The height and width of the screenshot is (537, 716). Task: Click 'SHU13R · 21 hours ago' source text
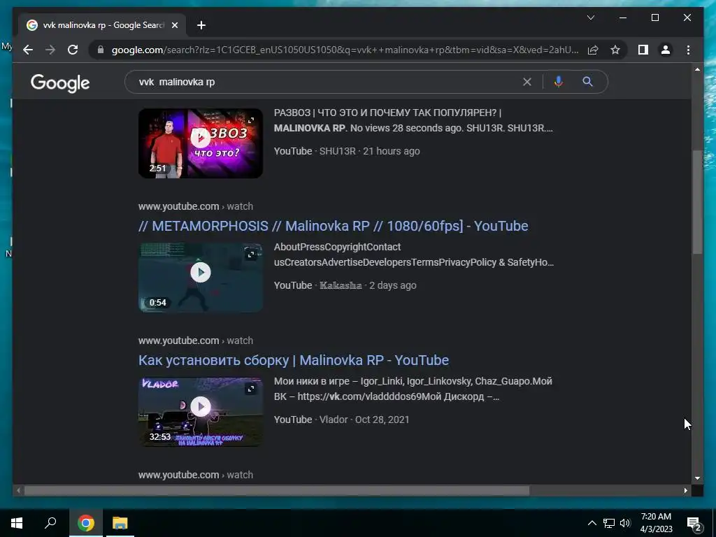[369, 151]
